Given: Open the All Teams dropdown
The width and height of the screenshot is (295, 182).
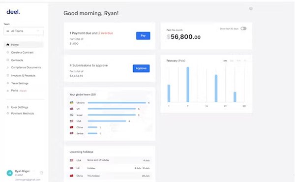Looking at the screenshot, I should [x=24, y=31].
